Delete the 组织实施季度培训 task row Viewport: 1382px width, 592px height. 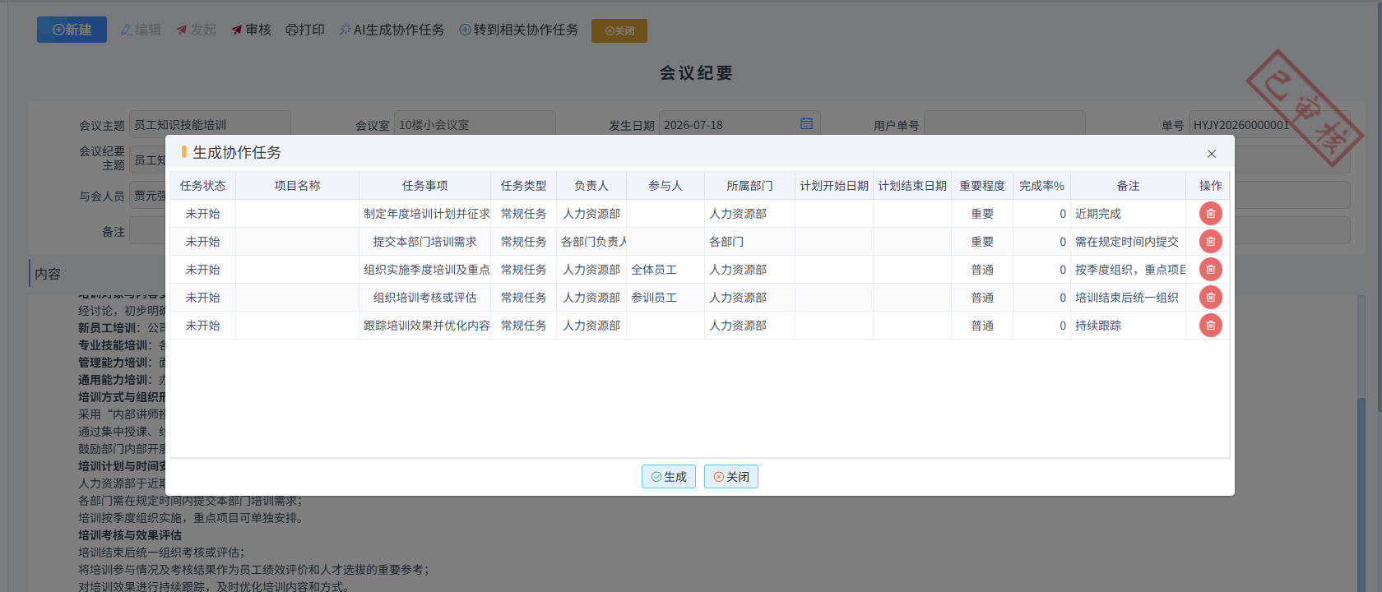[x=1210, y=270]
